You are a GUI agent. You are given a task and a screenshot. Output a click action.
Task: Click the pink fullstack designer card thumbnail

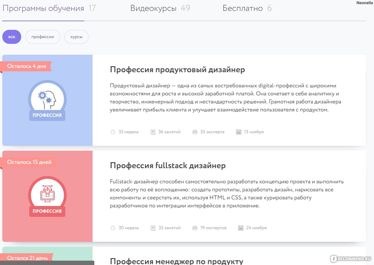point(47,196)
